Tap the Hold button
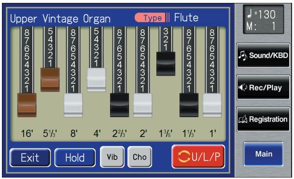The width and height of the screenshot is (294, 179). (x=75, y=157)
